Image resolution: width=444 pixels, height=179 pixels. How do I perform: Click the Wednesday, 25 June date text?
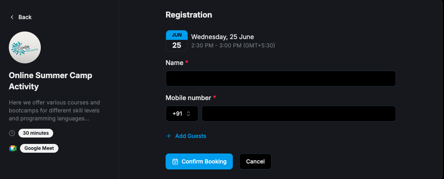[x=222, y=37]
